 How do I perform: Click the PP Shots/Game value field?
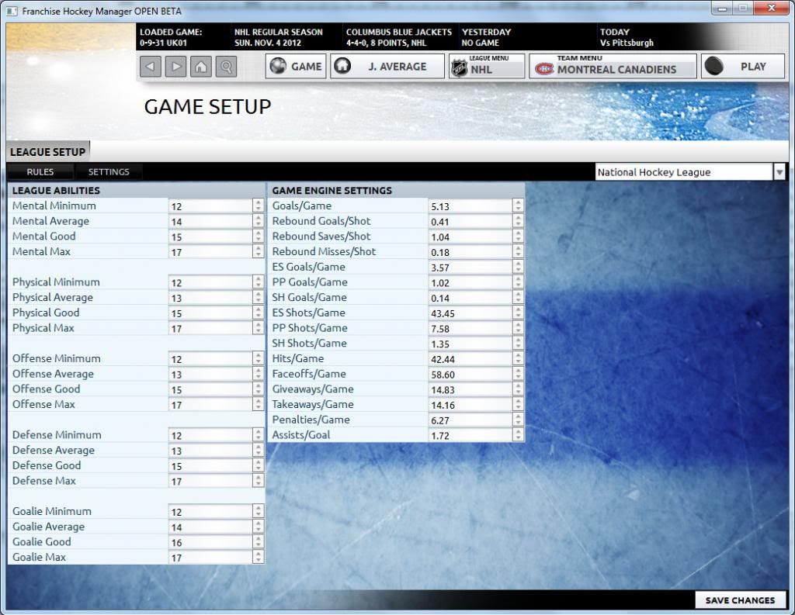pos(470,328)
